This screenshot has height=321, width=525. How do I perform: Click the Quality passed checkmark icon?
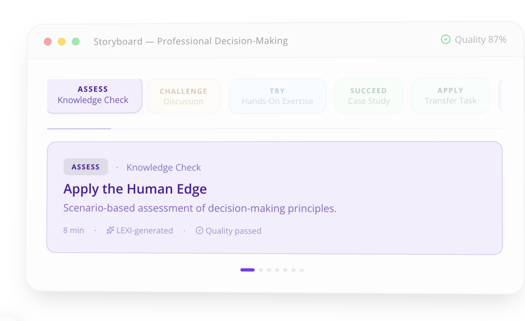(199, 231)
